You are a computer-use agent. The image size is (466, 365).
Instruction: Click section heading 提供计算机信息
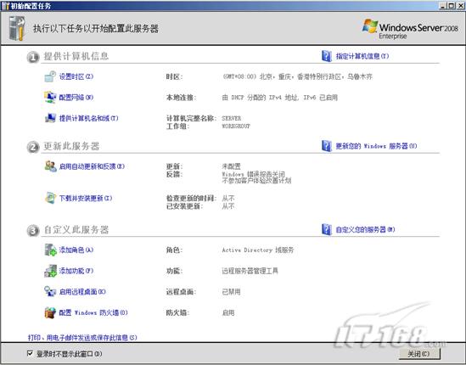point(76,56)
